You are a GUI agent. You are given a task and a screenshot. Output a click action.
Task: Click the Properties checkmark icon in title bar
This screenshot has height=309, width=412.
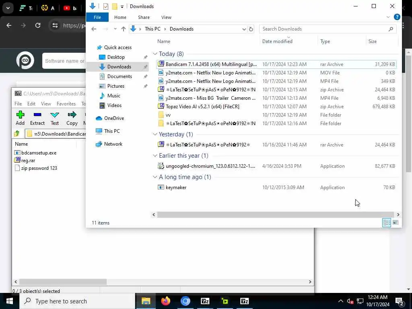click(106, 6)
